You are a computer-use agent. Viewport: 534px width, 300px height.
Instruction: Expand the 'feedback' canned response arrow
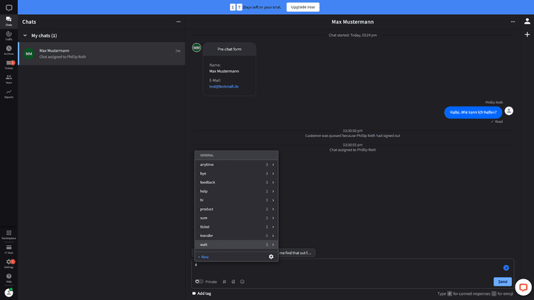tap(273, 182)
